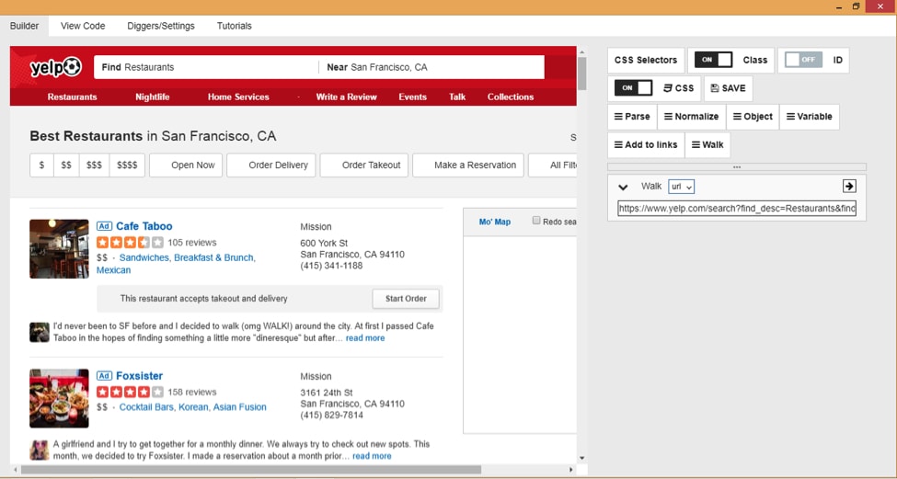Click the Cafe Taboo photo thumbnail
The image size is (897, 479).
(x=59, y=248)
